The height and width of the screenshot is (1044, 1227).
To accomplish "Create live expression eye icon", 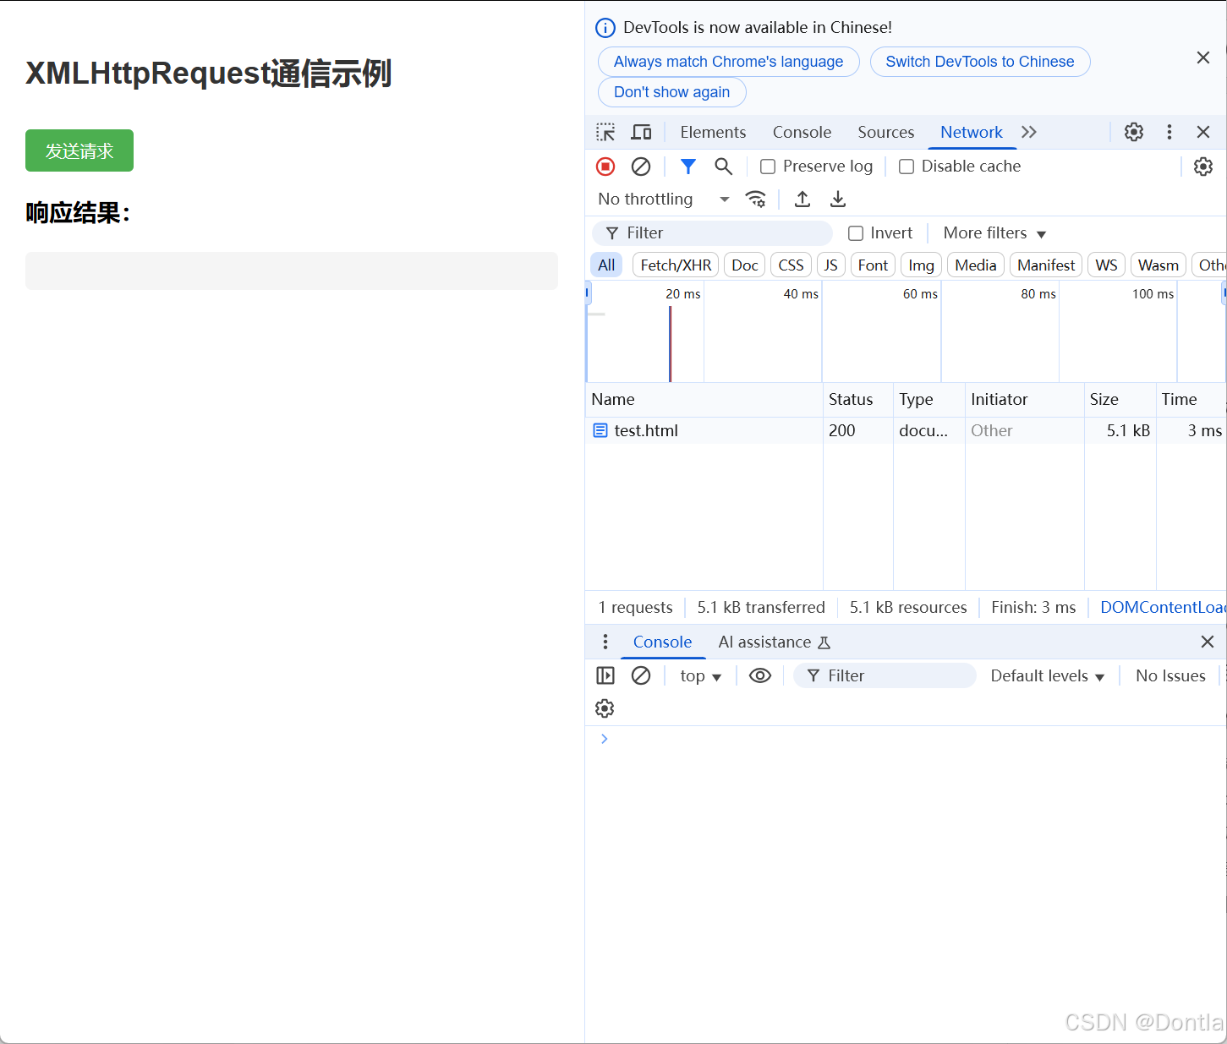I will [760, 675].
